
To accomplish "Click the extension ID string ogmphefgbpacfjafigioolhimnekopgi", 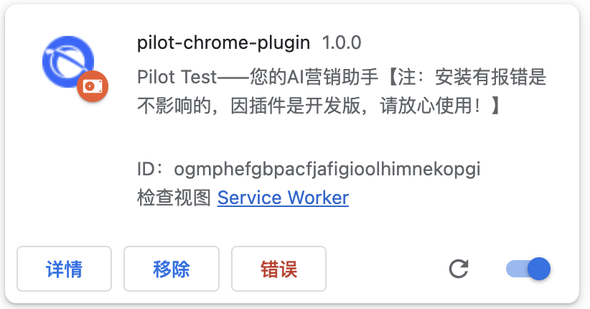I will pyautogui.click(x=327, y=169).
